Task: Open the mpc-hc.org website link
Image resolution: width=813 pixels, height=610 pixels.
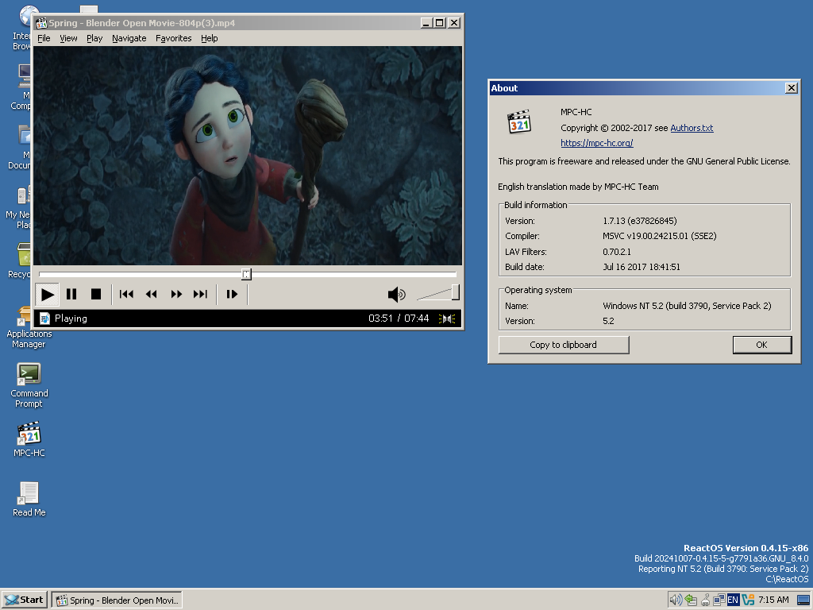Action: tap(596, 143)
